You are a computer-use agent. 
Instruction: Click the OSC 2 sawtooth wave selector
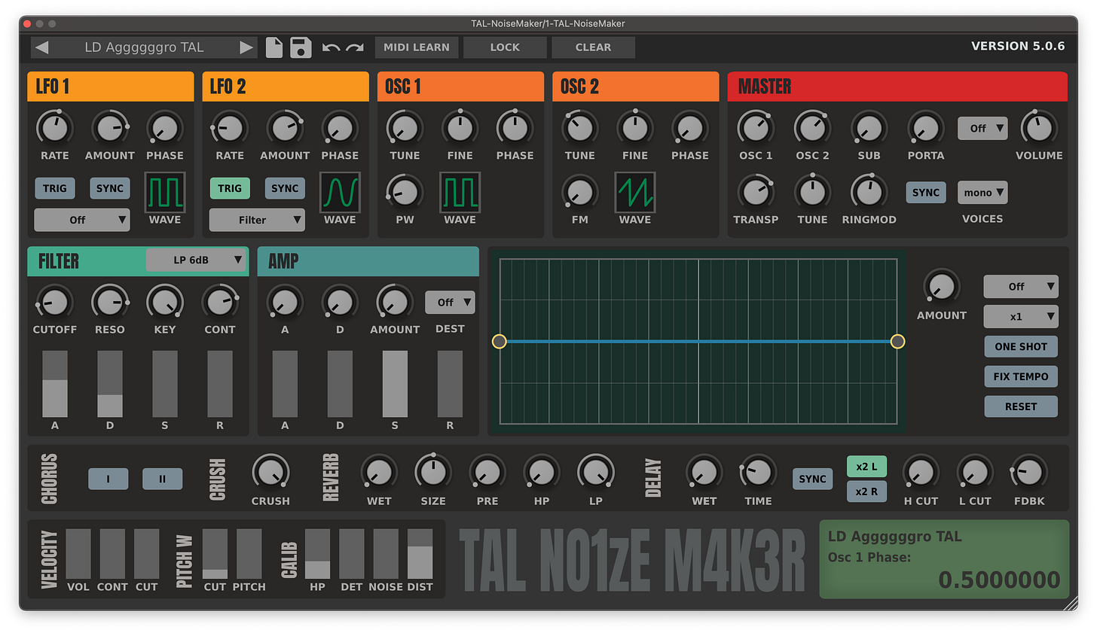[635, 193]
